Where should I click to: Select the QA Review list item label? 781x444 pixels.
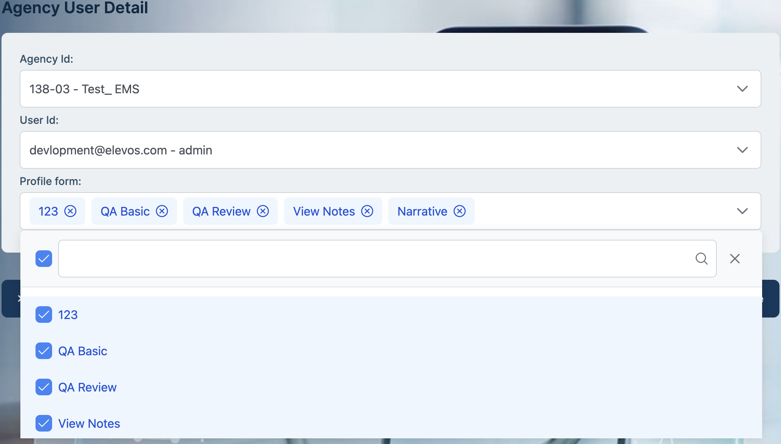(87, 387)
